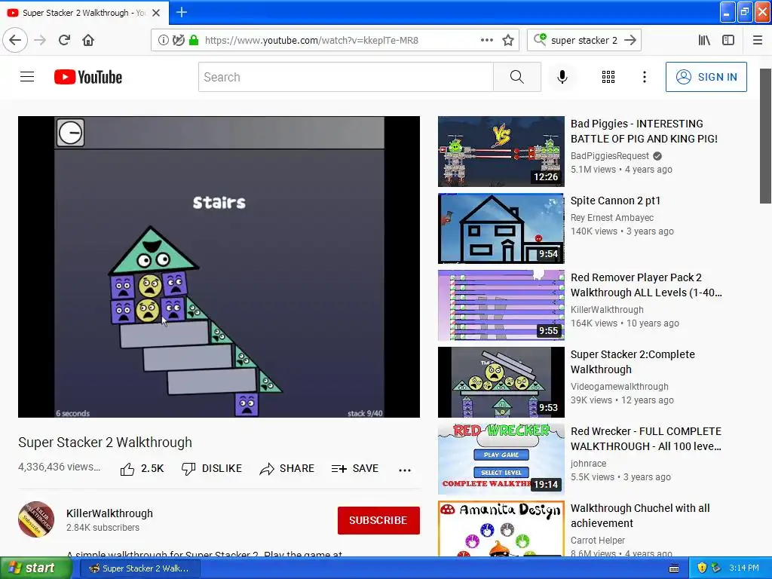
Task: Expand the YouTube guide menu
Action: pos(27,77)
